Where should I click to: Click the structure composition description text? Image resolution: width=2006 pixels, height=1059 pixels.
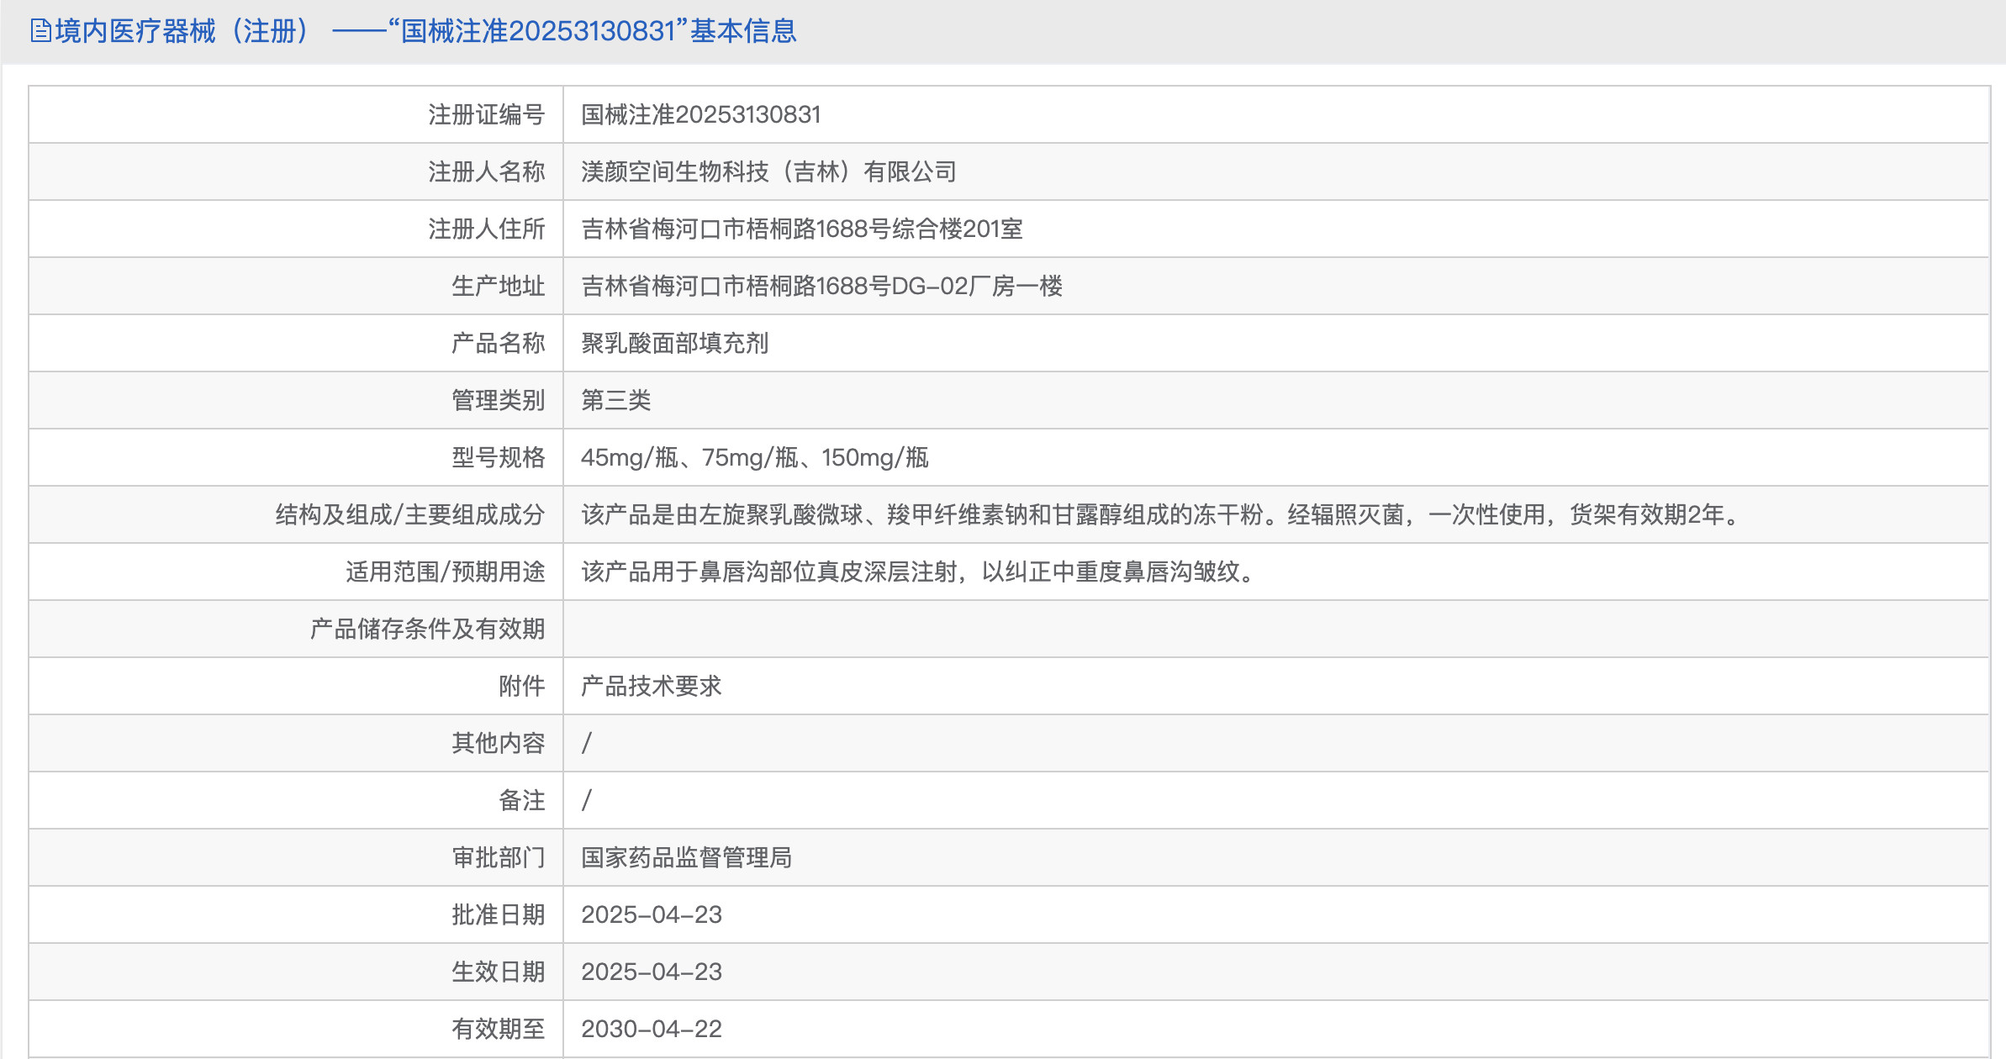pyautogui.click(x=1160, y=514)
